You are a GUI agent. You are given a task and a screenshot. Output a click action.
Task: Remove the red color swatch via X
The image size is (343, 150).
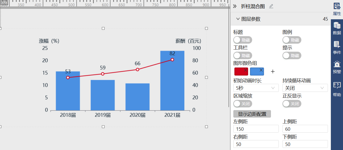(246, 70)
